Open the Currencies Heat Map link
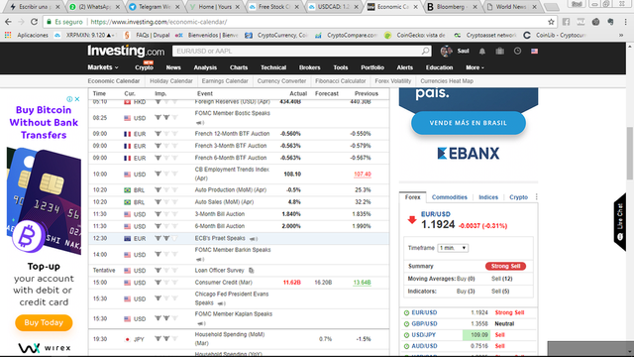This screenshot has height=357, width=634. [447, 81]
